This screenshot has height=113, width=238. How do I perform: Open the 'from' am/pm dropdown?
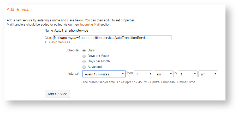tap(164, 74)
